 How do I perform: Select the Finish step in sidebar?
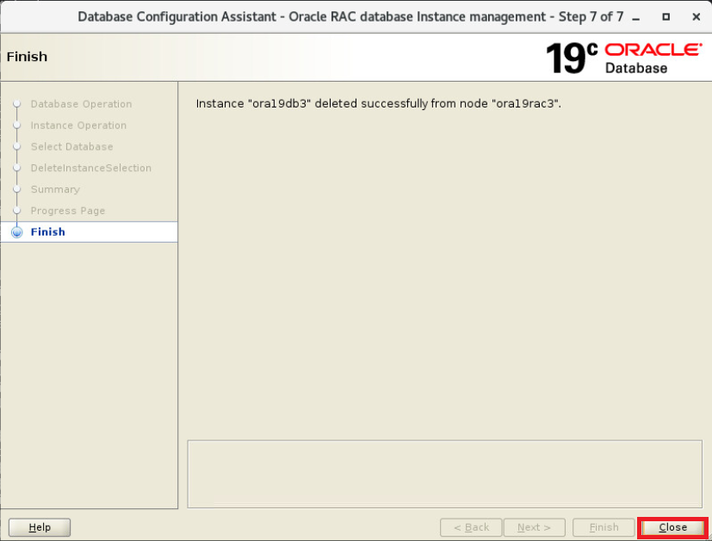[89, 231]
